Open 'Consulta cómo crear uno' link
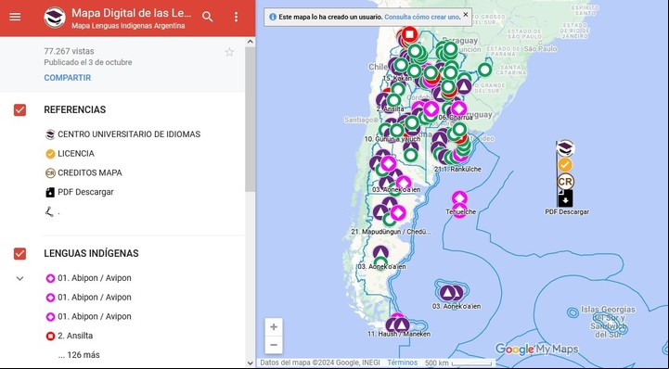The height and width of the screenshot is (369, 669). pyautogui.click(x=422, y=17)
